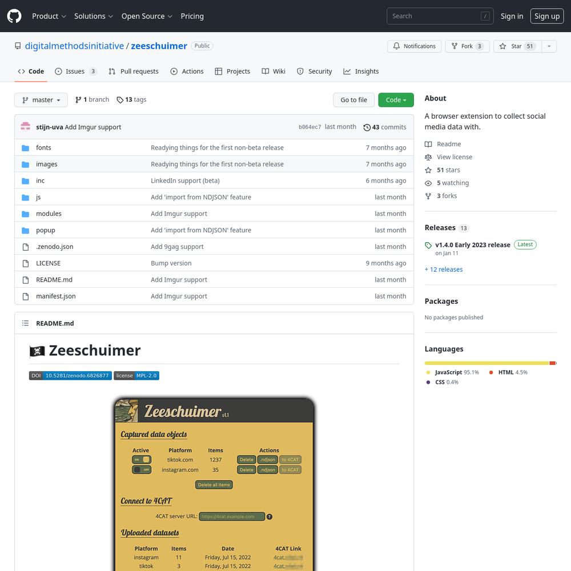Click the license MPL-2.0 badge
This screenshot has width=571, height=571.
pyautogui.click(x=136, y=376)
